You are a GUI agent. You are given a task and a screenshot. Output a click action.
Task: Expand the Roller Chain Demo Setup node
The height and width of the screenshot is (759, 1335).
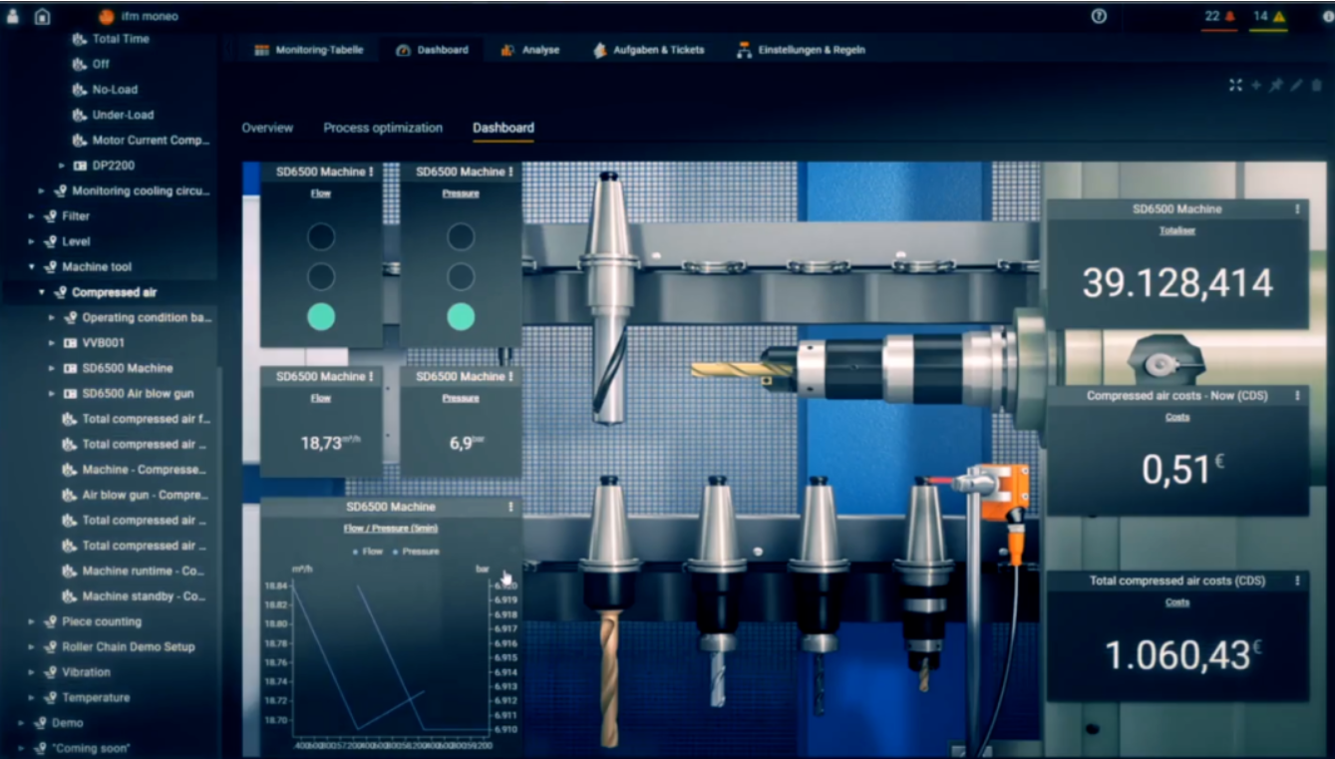[32, 647]
